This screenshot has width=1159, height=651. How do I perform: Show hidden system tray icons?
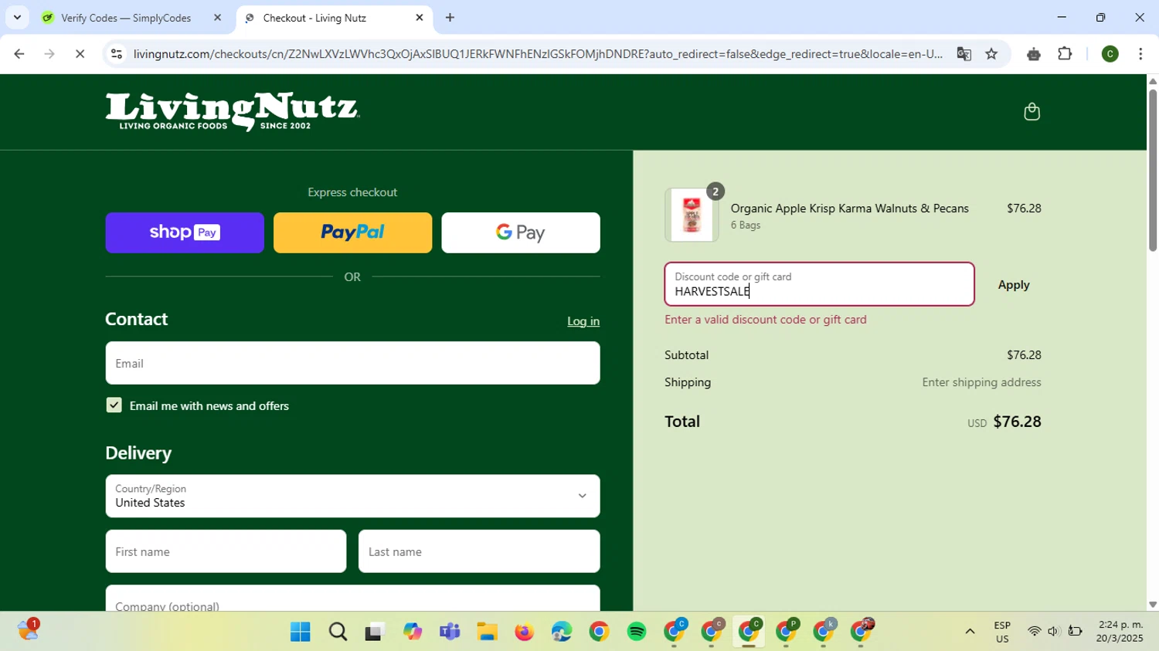click(970, 632)
